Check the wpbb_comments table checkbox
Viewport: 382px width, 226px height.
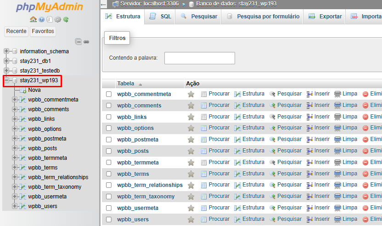click(x=109, y=106)
